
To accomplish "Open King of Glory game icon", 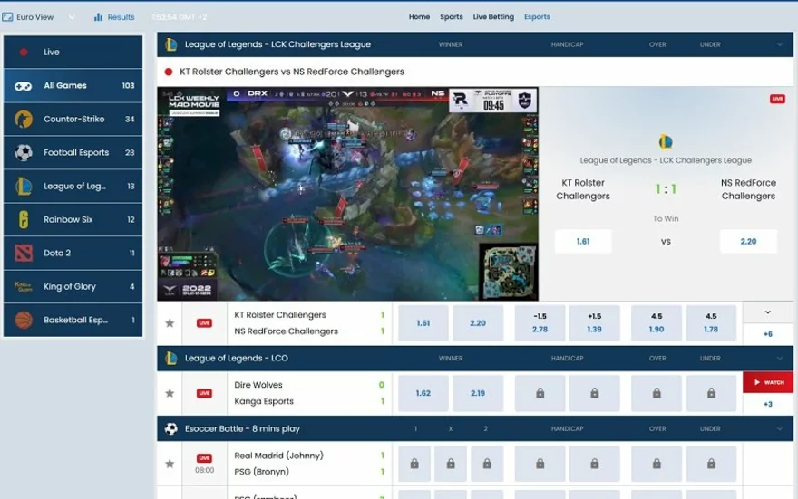I will (x=24, y=287).
